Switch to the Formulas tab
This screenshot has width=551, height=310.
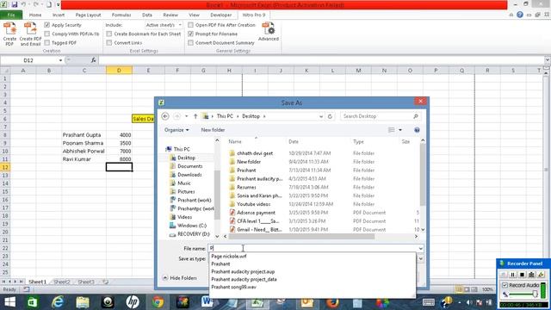coord(121,15)
